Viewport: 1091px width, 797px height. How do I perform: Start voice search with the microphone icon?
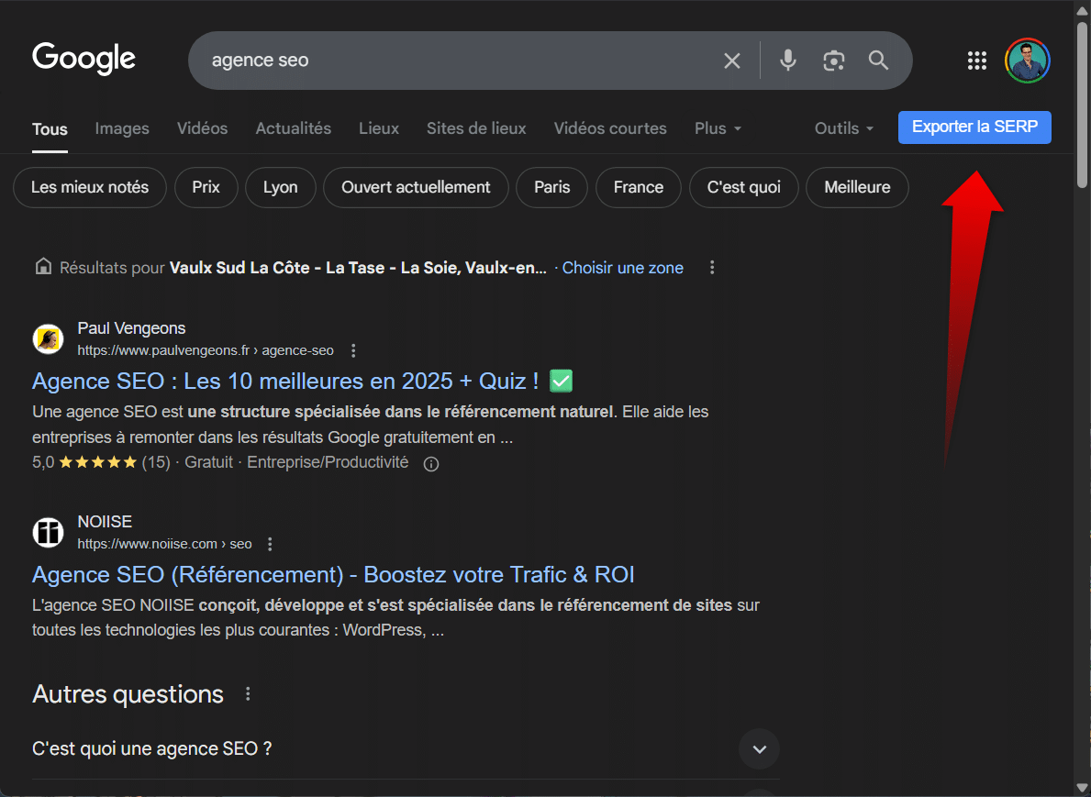787,61
